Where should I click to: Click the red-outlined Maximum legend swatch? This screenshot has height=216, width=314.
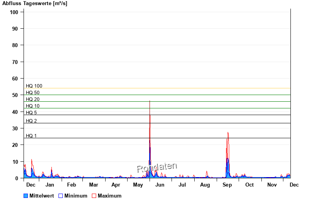click(94, 196)
